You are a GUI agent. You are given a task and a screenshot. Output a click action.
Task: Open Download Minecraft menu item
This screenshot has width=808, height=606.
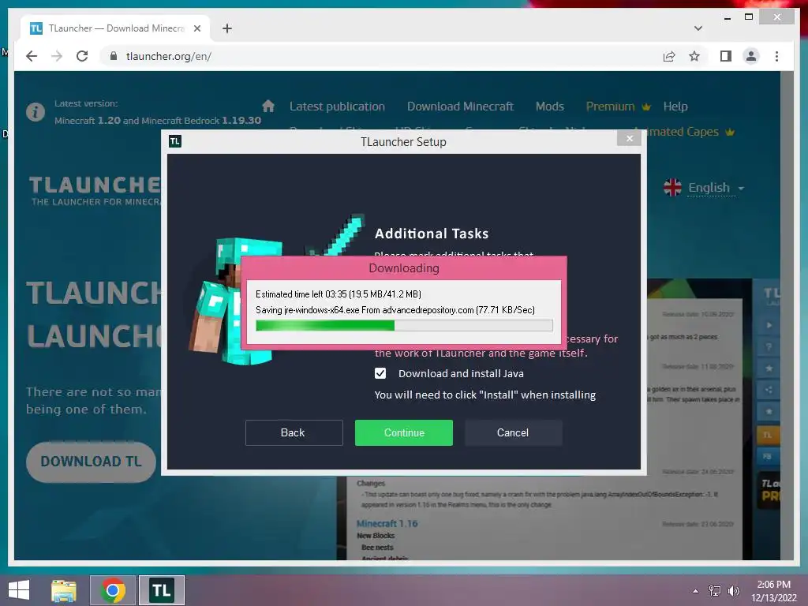point(460,107)
